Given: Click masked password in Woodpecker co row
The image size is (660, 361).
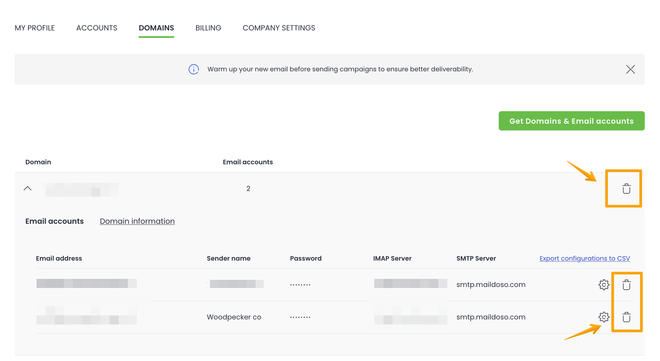Looking at the screenshot, I should pyautogui.click(x=300, y=317).
